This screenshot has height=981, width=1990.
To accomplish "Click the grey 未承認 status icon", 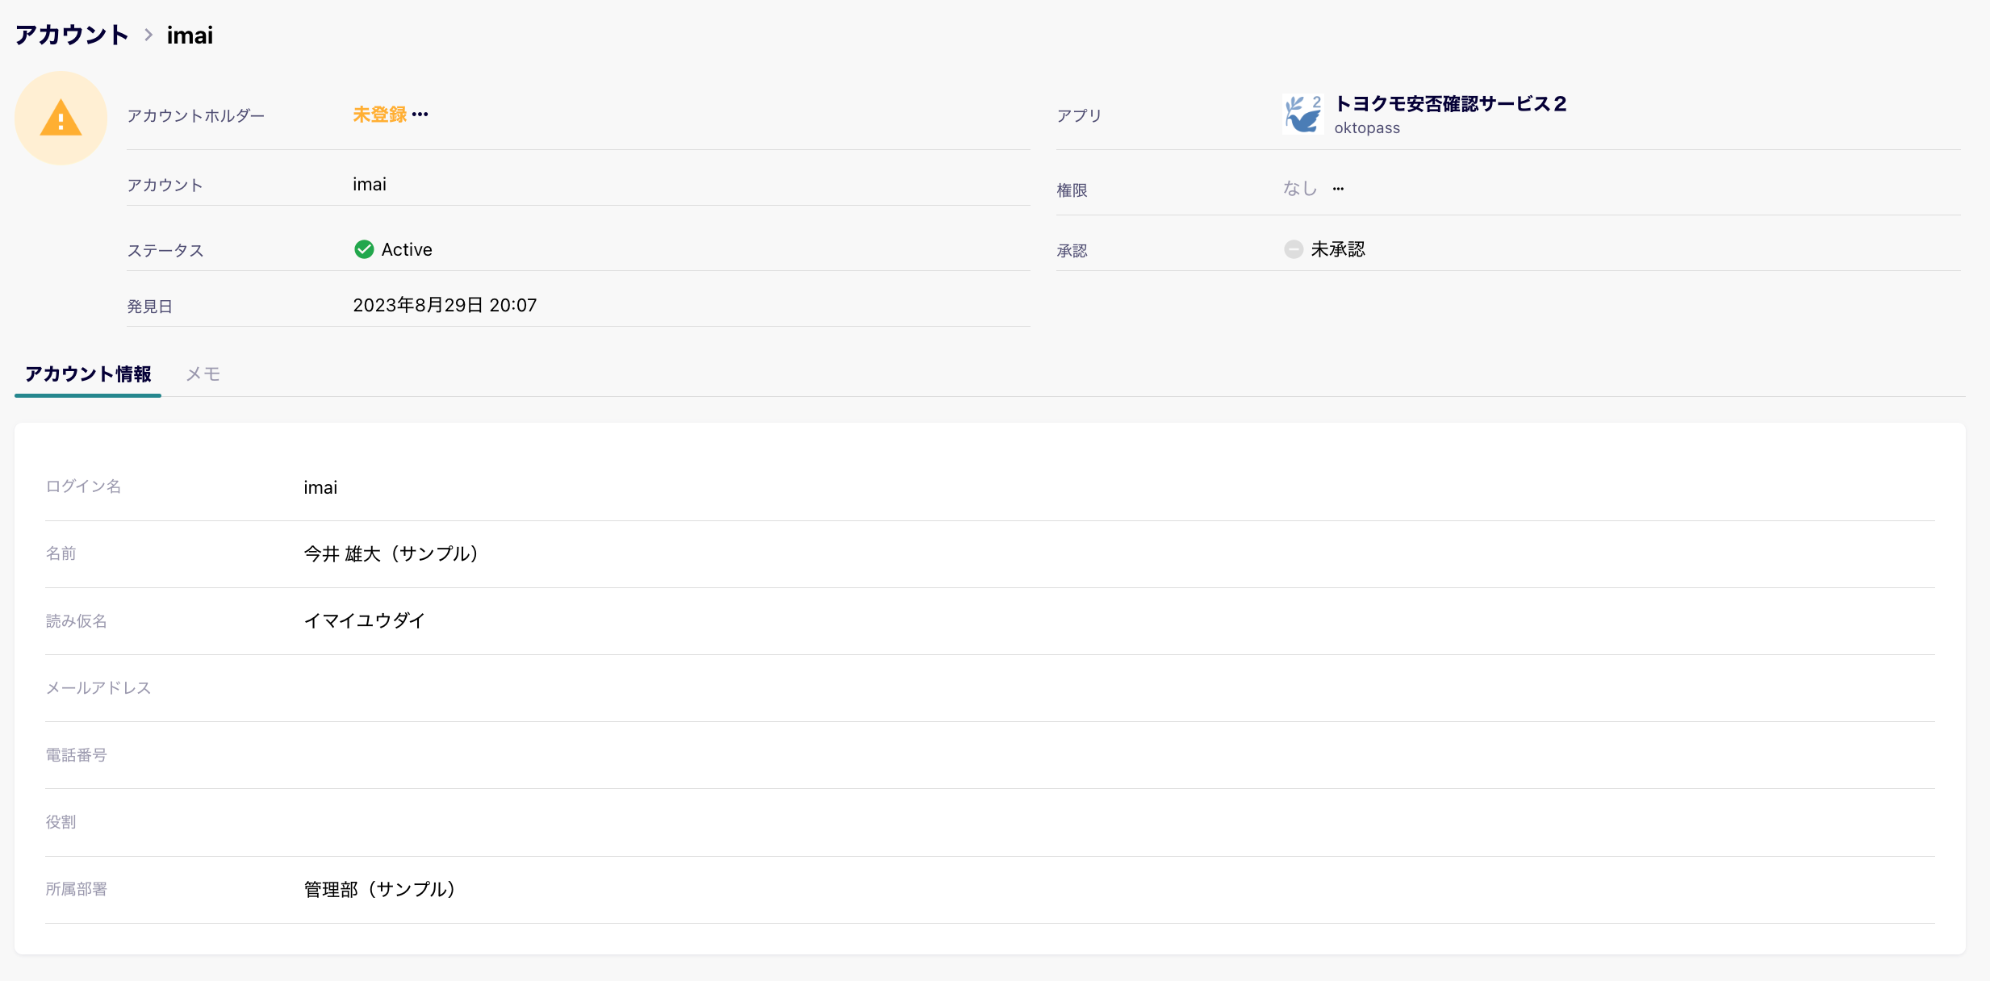I will pos(1293,249).
